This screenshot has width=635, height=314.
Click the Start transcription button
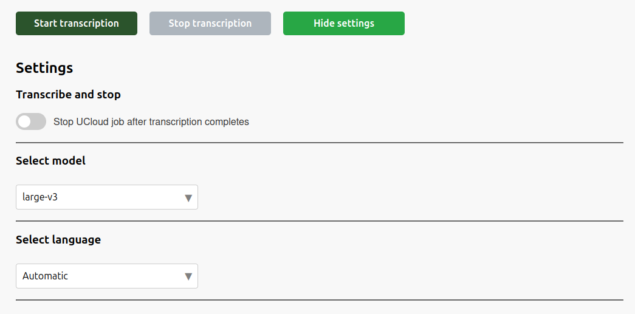tap(77, 24)
